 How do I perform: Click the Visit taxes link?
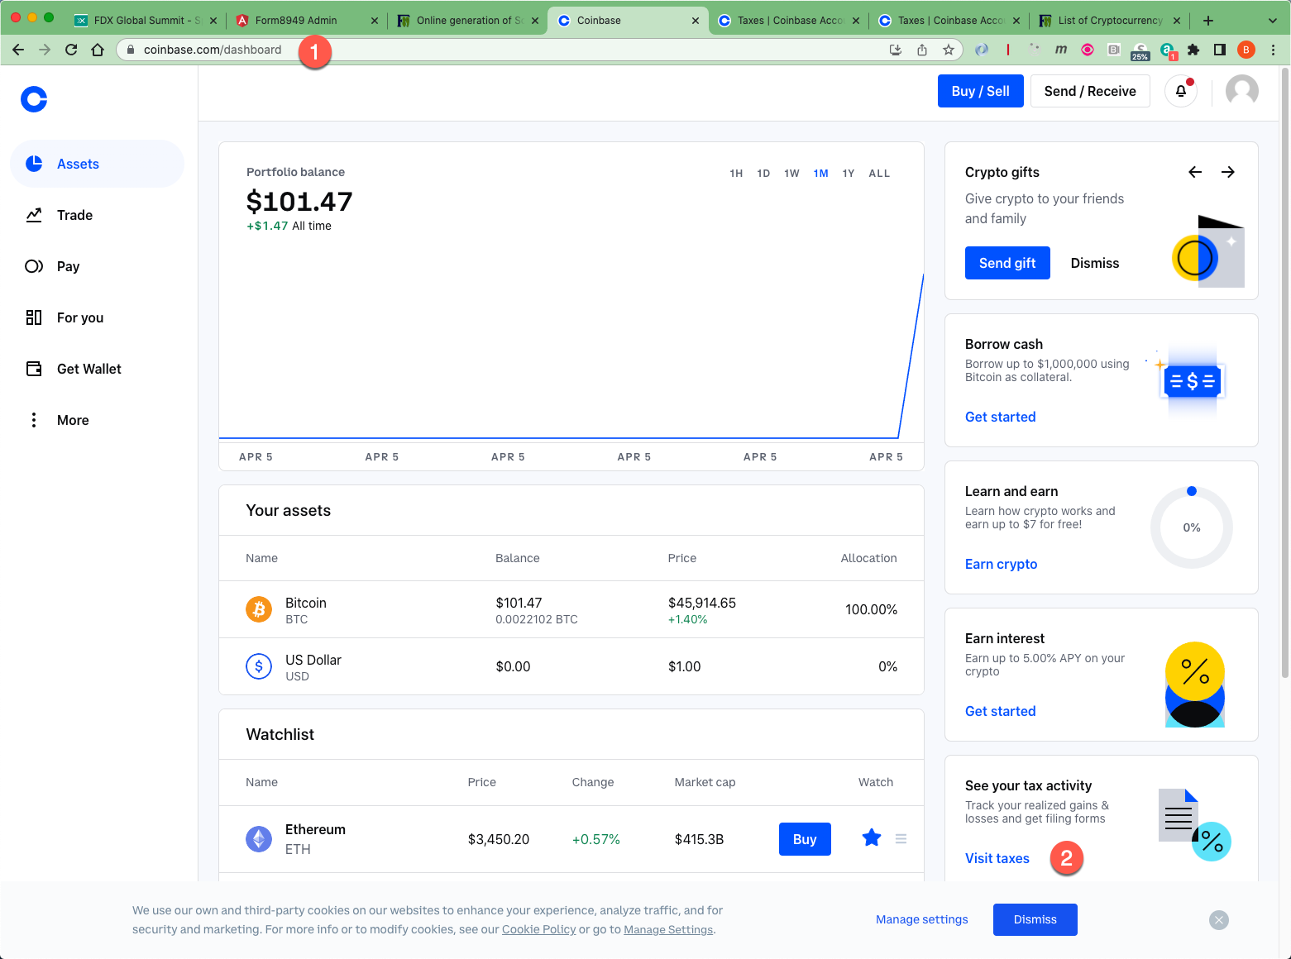tap(997, 858)
